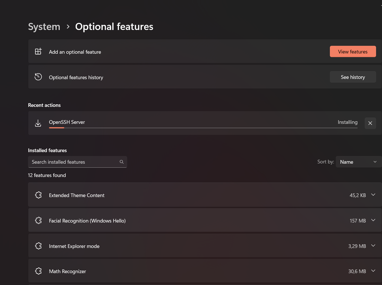Select the Internet Explorer mode feature row
Screen dimensions: 382x285
(x=198, y=246)
